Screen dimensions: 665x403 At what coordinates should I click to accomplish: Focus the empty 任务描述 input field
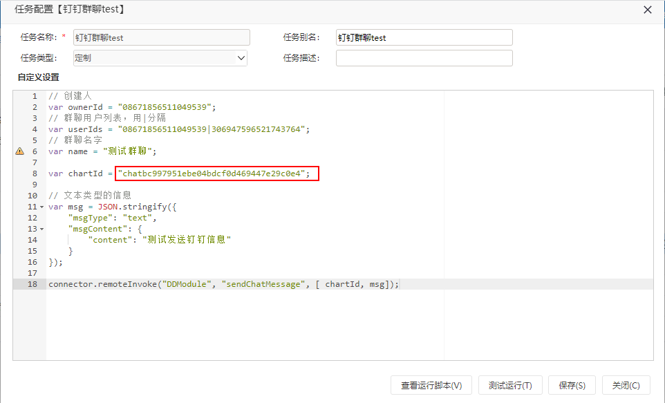(424, 58)
